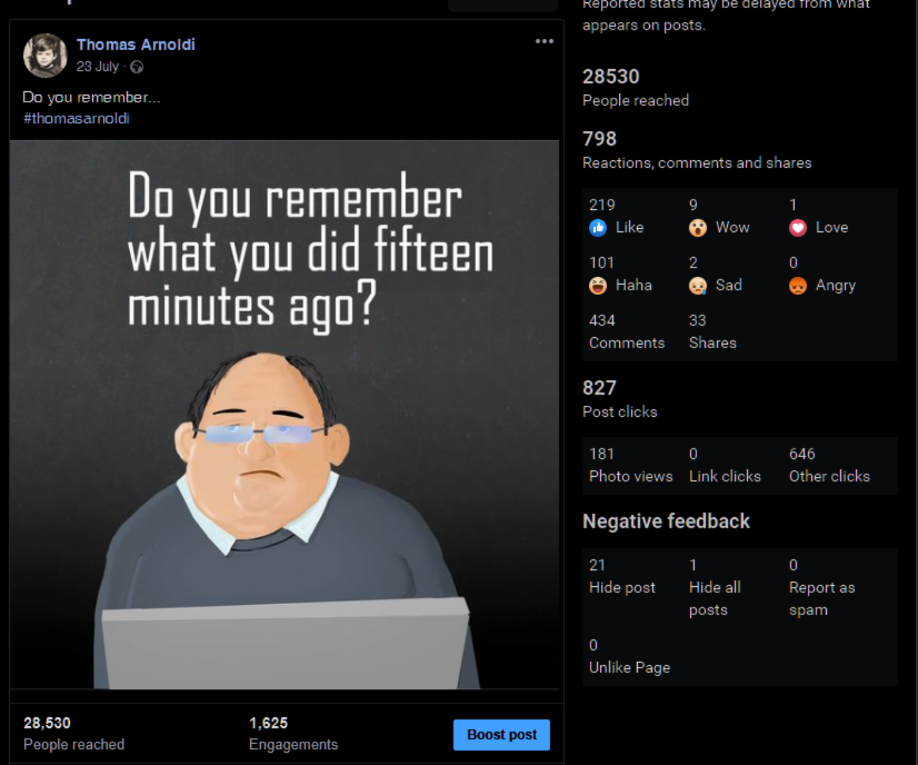918x765 pixels.
Task: Click the public globe privacy icon
Action: pos(137,67)
